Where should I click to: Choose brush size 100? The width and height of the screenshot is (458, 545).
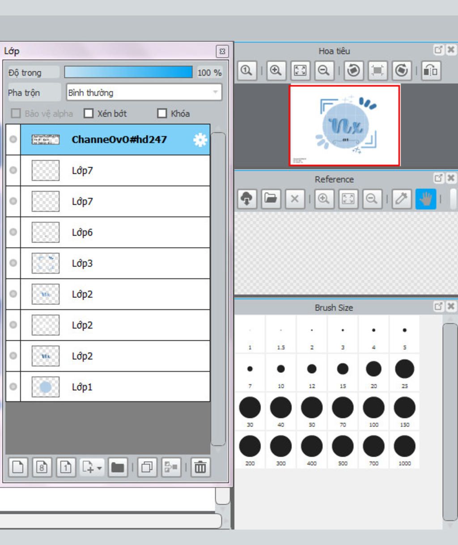[x=373, y=412]
